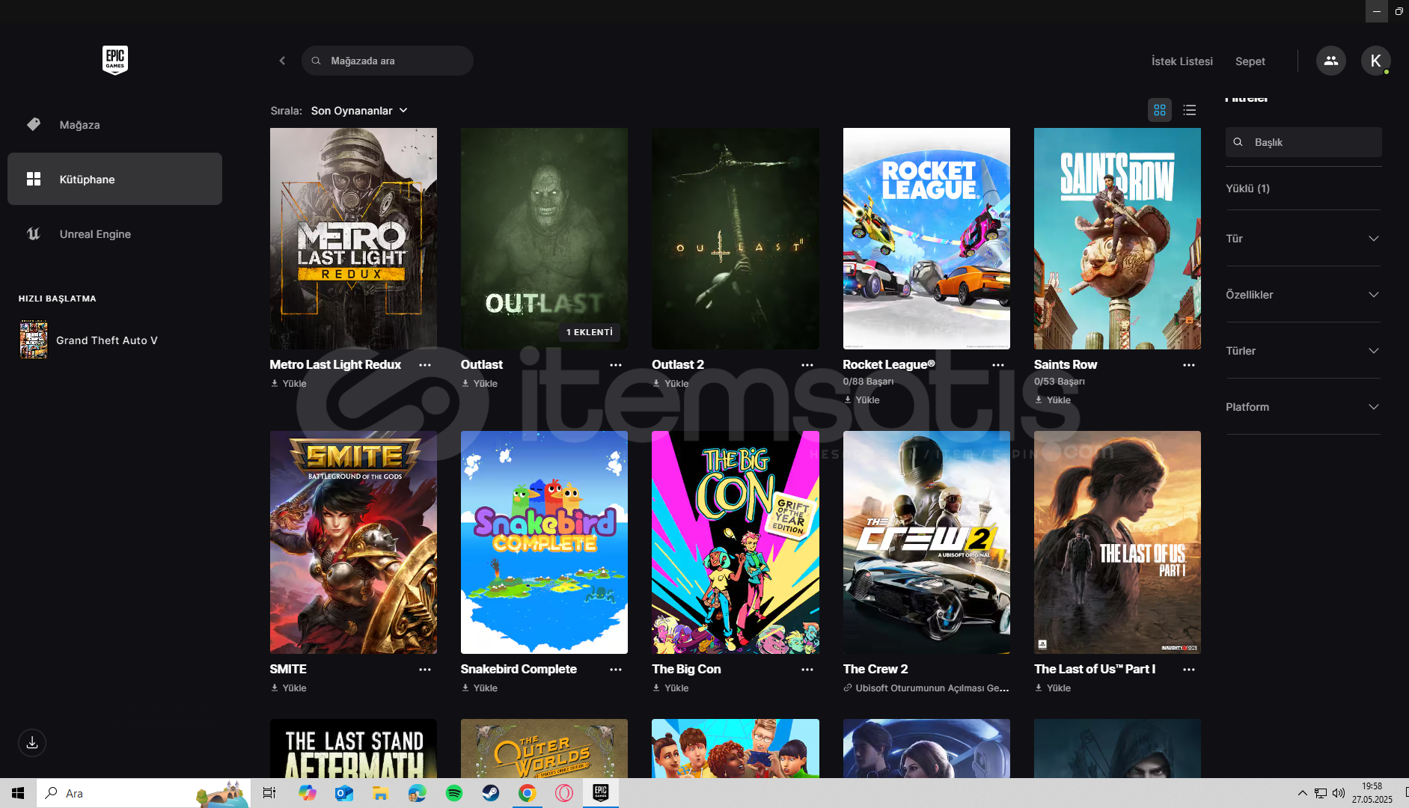The width and height of the screenshot is (1409, 808).
Task: Switch to list view layout
Action: click(x=1190, y=110)
